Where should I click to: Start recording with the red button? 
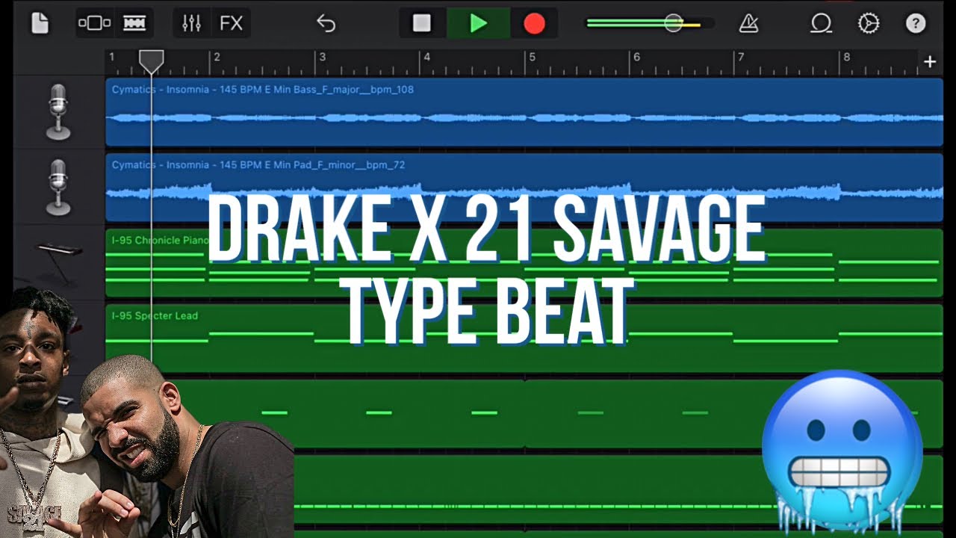534,23
